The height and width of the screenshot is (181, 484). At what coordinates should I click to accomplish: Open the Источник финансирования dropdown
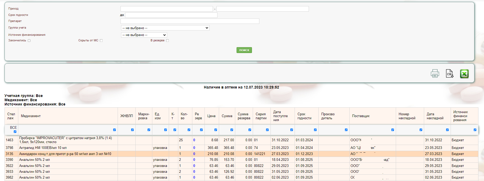[x=144, y=35]
